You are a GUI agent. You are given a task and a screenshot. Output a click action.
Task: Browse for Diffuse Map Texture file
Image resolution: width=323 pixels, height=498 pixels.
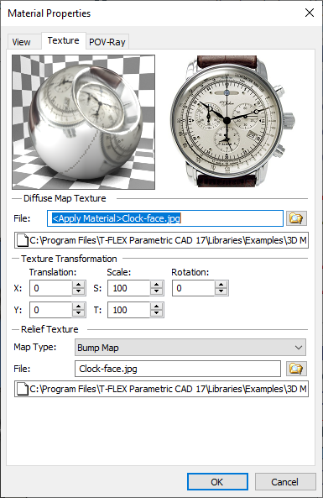pyautogui.click(x=296, y=218)
